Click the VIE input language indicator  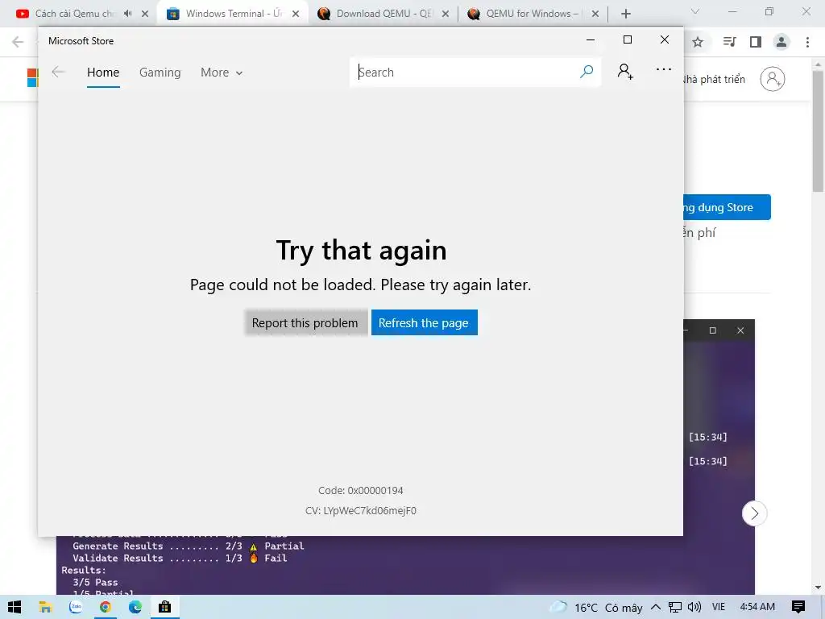(x=718, y=607)
